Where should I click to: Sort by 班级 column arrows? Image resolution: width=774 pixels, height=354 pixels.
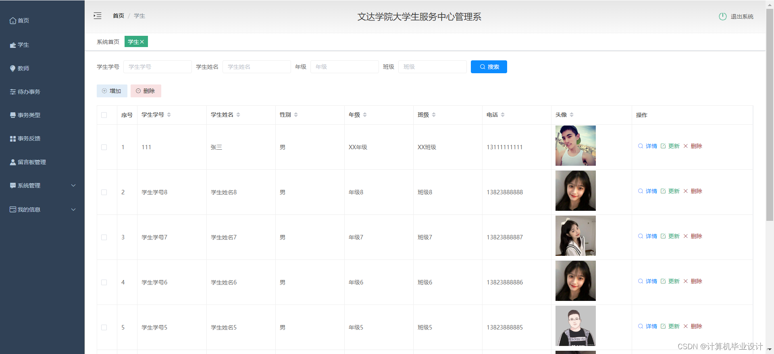tap(434, 115)
